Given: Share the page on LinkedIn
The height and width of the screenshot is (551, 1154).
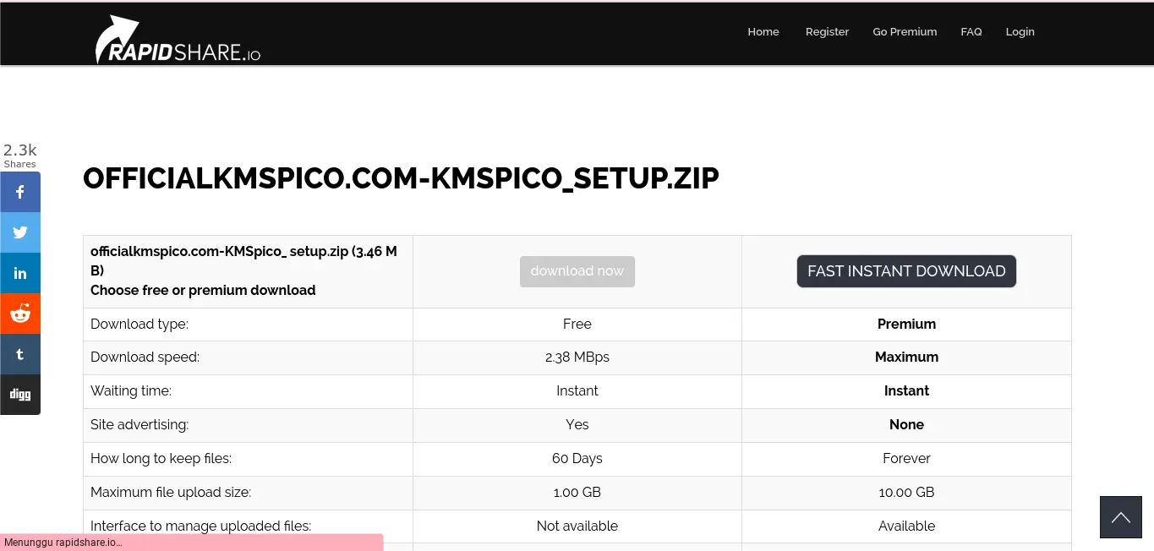Looking at the screenshot, I should tap(20, 273).
